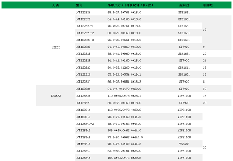This screenshot has width=233, height=161.
Task: Select model LCM12832A
Action: 83,89
